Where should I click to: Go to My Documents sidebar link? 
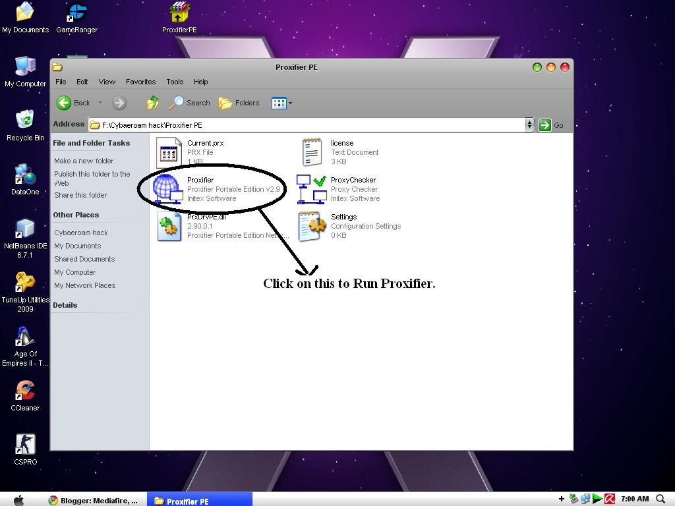[x=78, y=246]
